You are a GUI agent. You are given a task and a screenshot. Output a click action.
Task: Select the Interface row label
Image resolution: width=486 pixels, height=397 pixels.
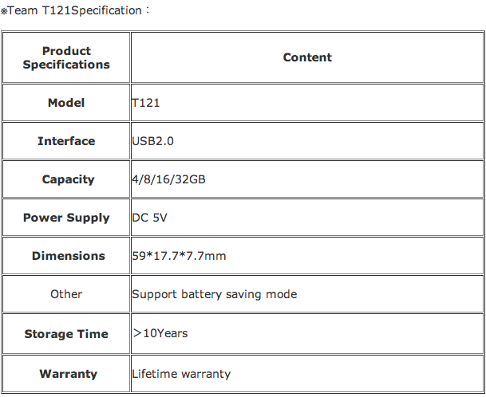point(66,141)
